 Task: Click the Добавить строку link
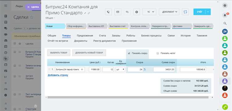(x=58, y=75)
